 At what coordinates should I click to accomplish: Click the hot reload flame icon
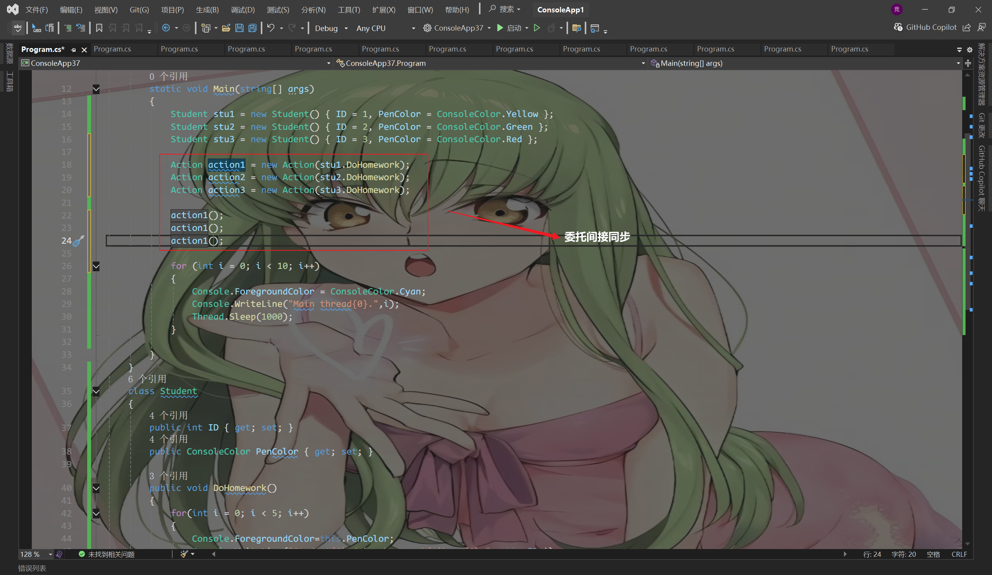551,28
